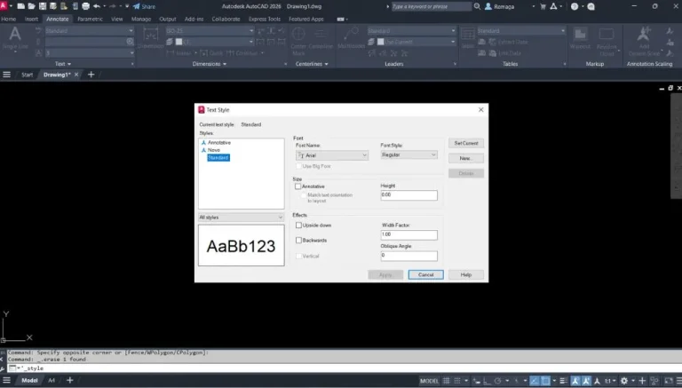682x388 pixels.
Task: Toggle polar tracking in status bar
Action: (497, 381)
